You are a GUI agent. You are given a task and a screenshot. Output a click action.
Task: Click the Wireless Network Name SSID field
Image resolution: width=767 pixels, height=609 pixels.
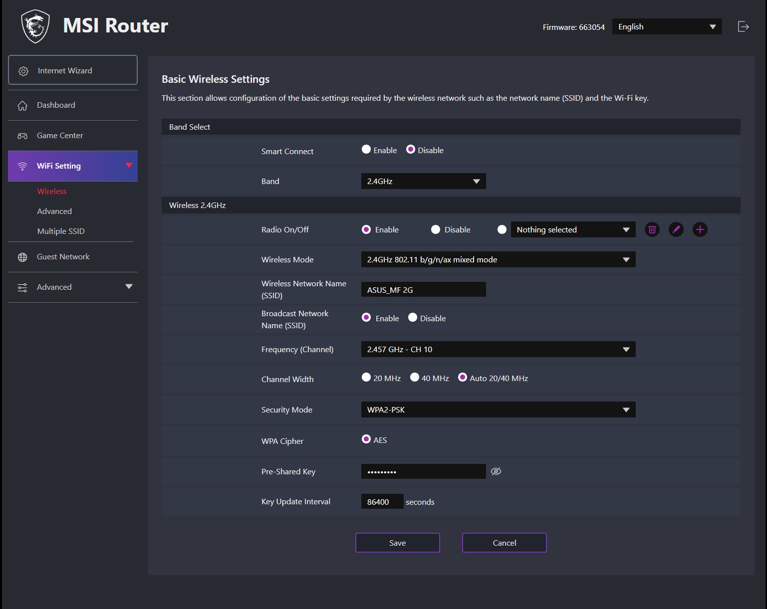pyautogui.click(x=423, y=289)
